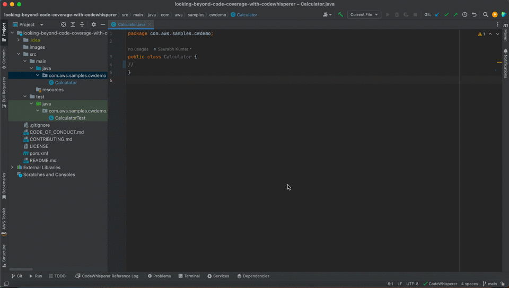Open editor tabs options three-dot menu
Image resolution: width=509 pixels, height=288 pixels.
point(498,25)
